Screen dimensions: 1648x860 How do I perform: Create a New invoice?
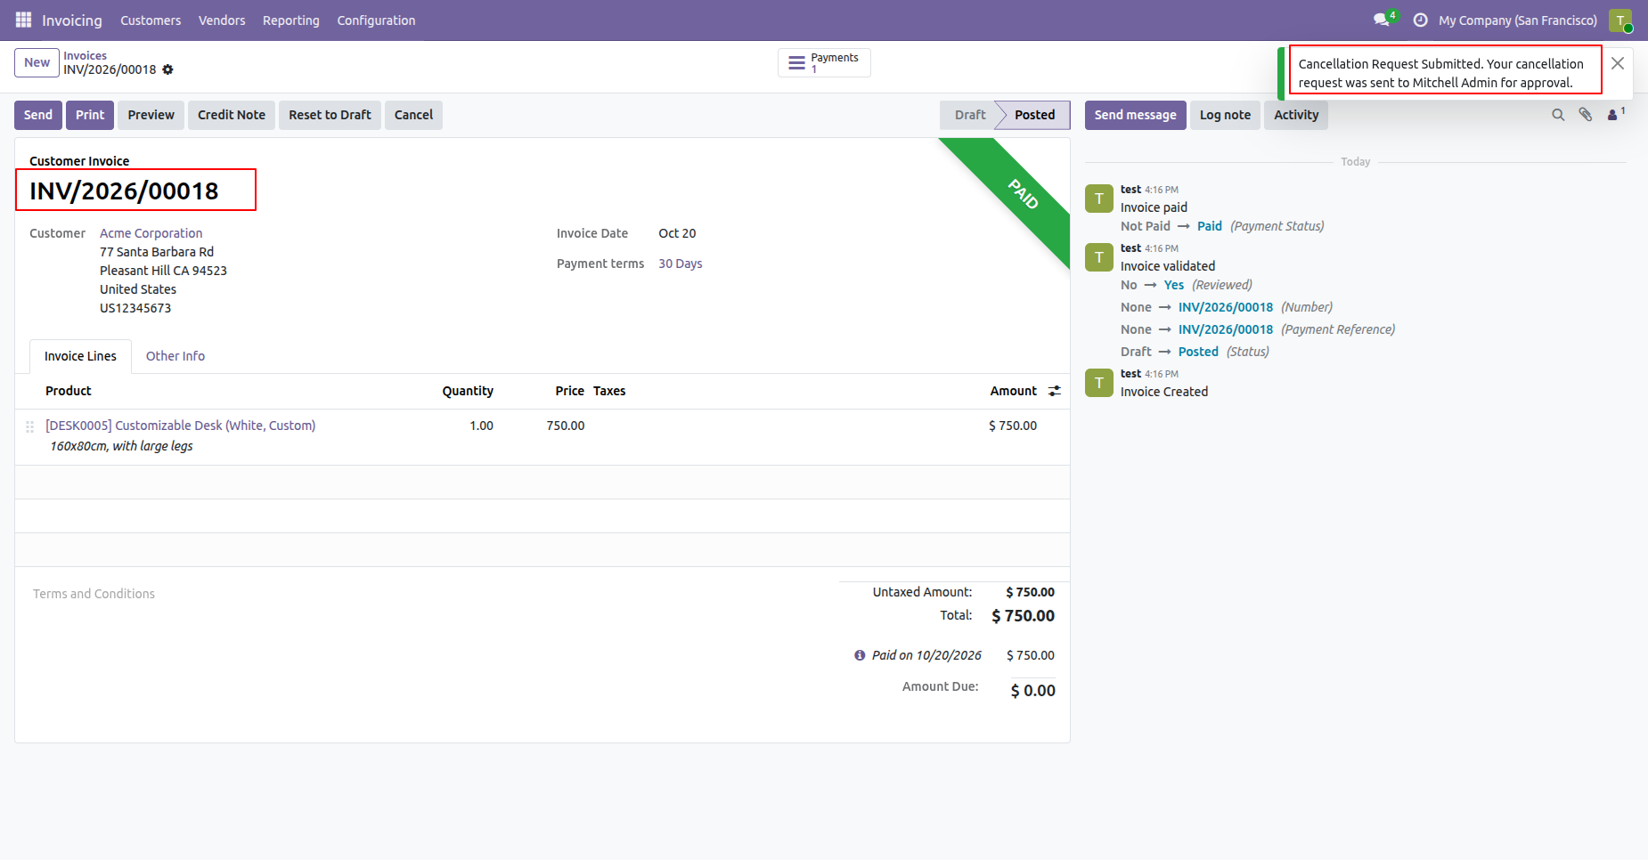(37, 62)
